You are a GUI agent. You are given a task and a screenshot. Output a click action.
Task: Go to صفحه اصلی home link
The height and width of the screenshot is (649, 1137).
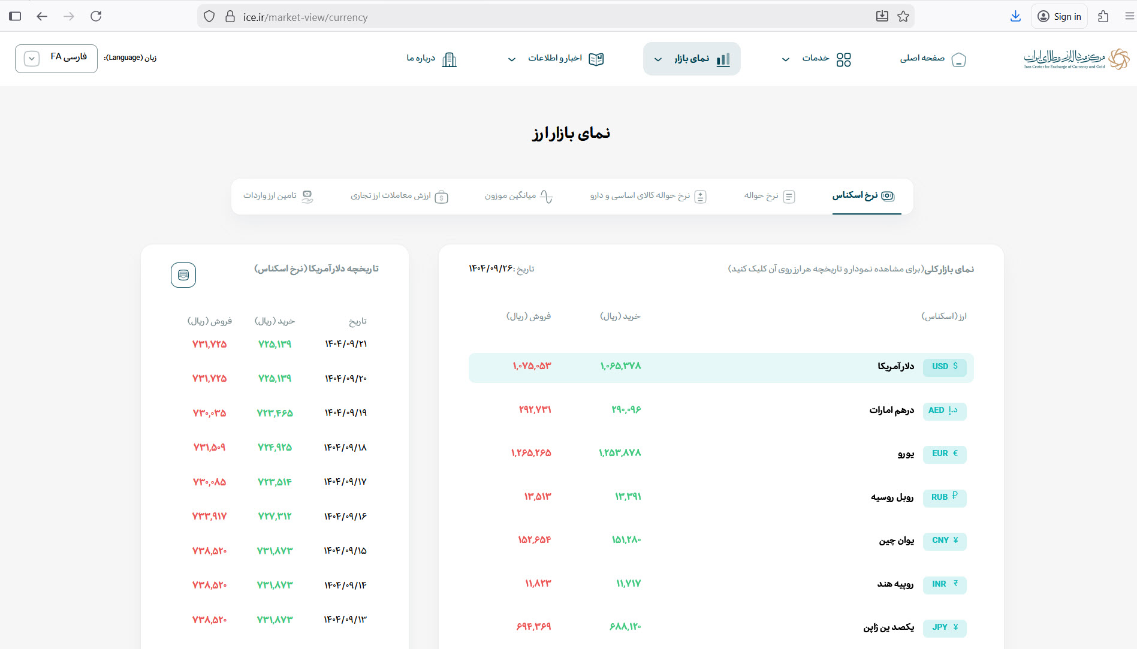click(932, 59)
